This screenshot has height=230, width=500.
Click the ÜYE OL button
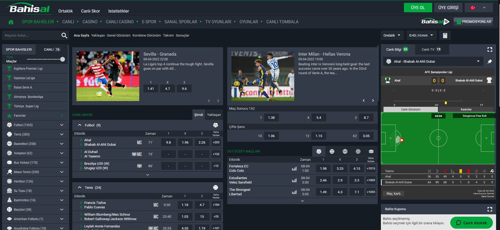point(418,8)
